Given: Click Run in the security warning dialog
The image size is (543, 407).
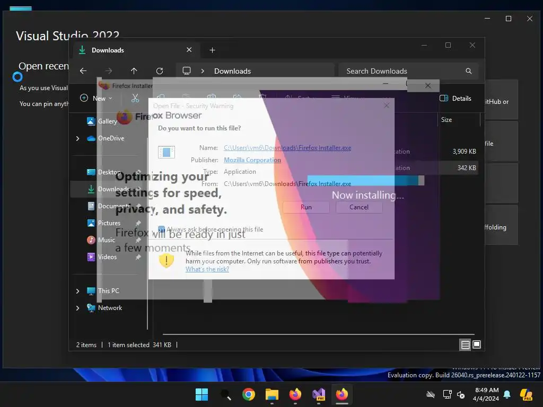Looking at the screenshot, I should [x=306, y=207].
